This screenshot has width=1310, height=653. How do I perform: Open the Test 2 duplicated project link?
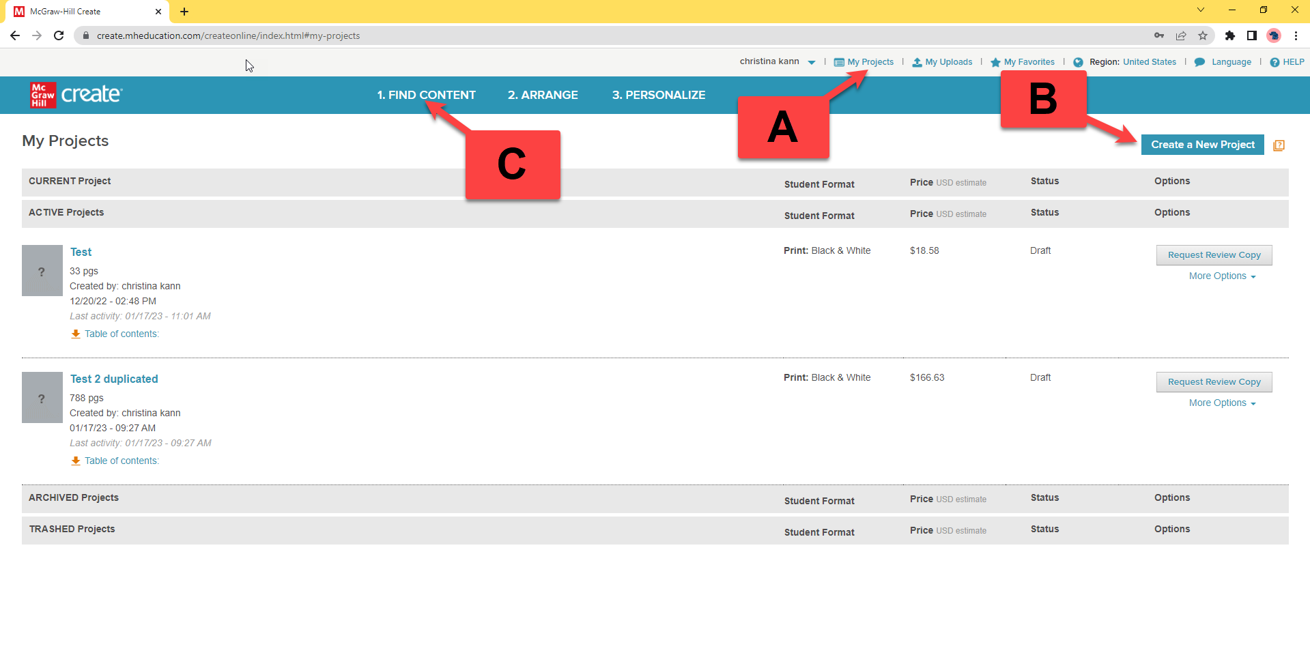click(114, 379)
